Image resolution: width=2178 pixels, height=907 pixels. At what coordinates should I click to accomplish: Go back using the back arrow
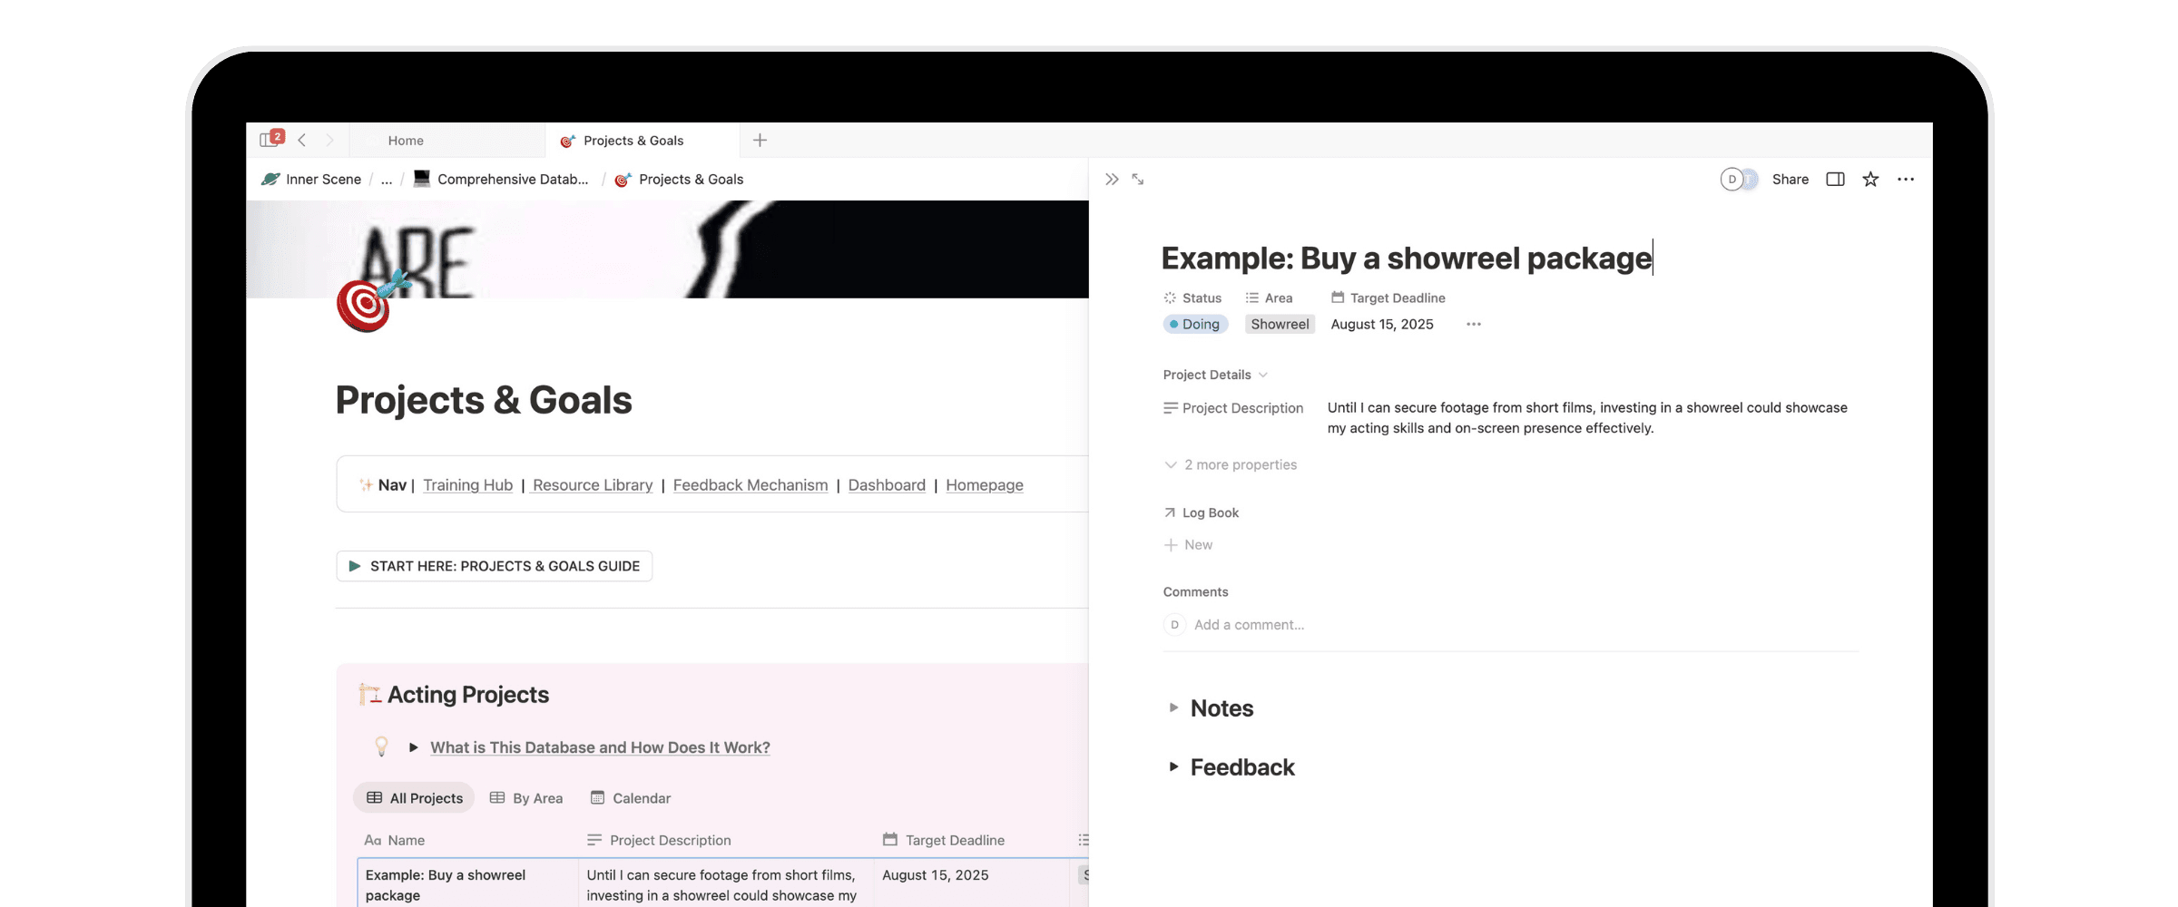(x=302, y=141)
